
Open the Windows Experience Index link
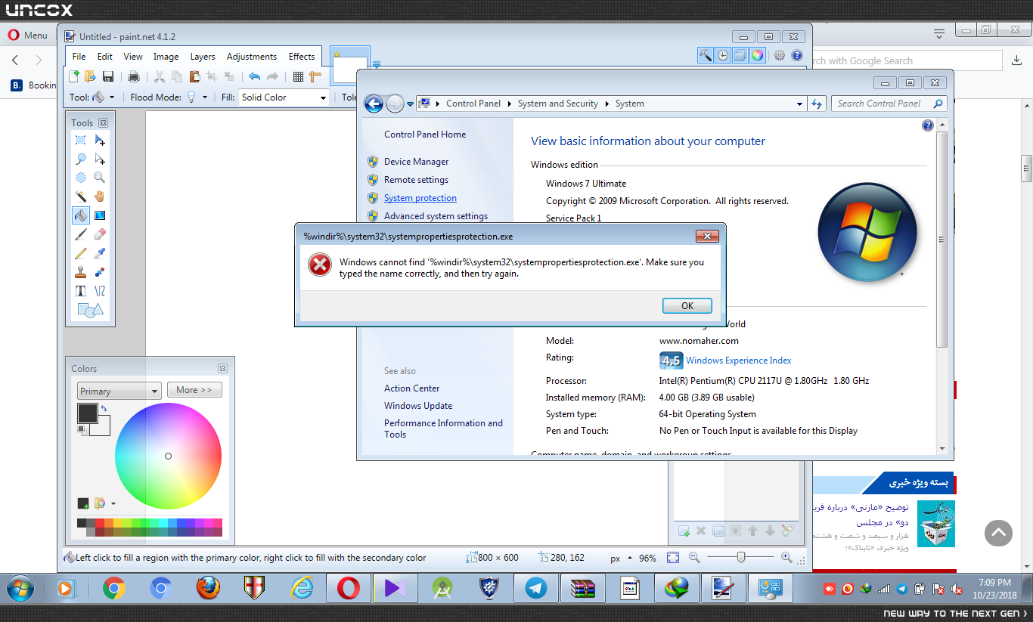pos(739,361)
